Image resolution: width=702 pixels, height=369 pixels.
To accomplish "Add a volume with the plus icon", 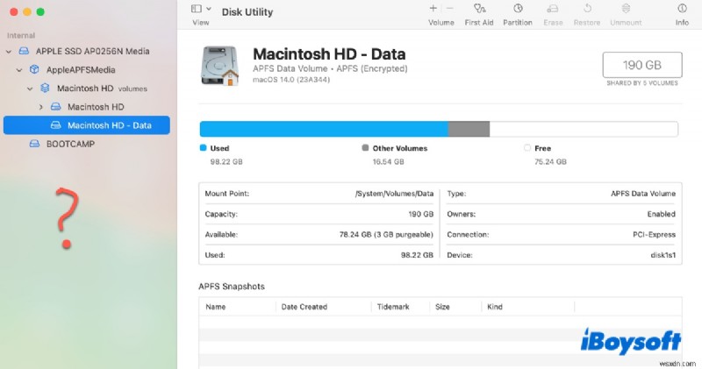I will click(433, 8).
